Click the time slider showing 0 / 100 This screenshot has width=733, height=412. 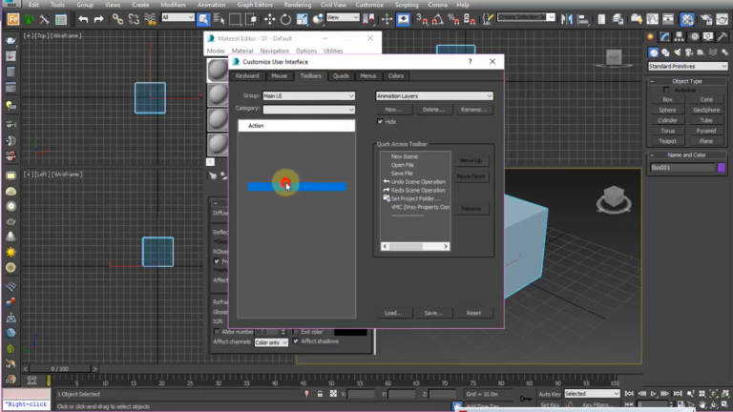tap(60, 369)
